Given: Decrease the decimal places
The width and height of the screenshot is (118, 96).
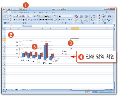Looking at the screenshot, I should 71,20.
